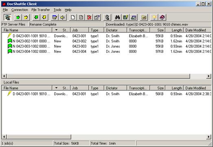Sort FTP Server Files by Size column
The width and height of the screenshot is (213, 147).
pyautogui.click(x=158, y=30)
